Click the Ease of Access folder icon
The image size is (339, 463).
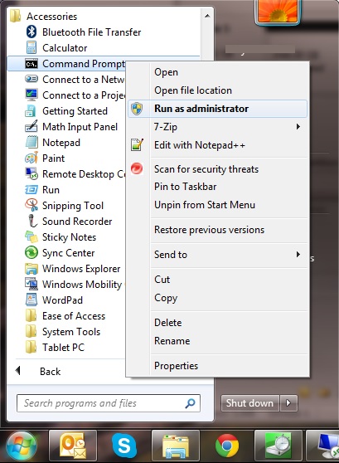coord(31,315)
